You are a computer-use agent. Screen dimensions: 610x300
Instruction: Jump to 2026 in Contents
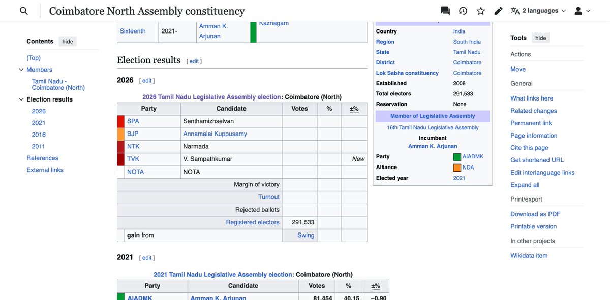39,111
